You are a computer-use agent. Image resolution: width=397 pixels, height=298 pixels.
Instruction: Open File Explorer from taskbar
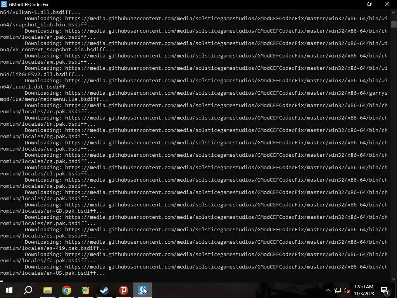[47, 290]
